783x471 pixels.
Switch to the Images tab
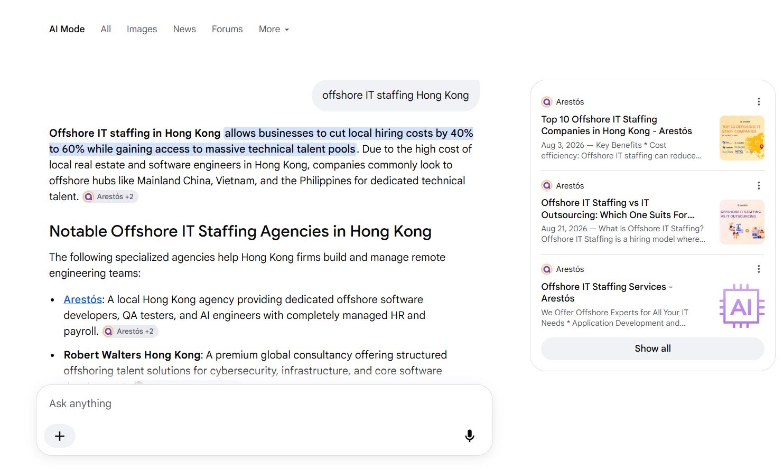pos(142,29)
